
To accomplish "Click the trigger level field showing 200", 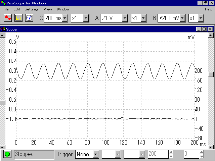I will pyautogui.click(x=158, y=154).
